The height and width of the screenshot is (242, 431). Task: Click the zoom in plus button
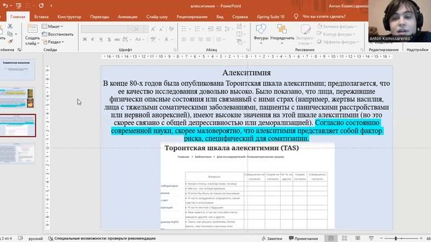(421, 238)
